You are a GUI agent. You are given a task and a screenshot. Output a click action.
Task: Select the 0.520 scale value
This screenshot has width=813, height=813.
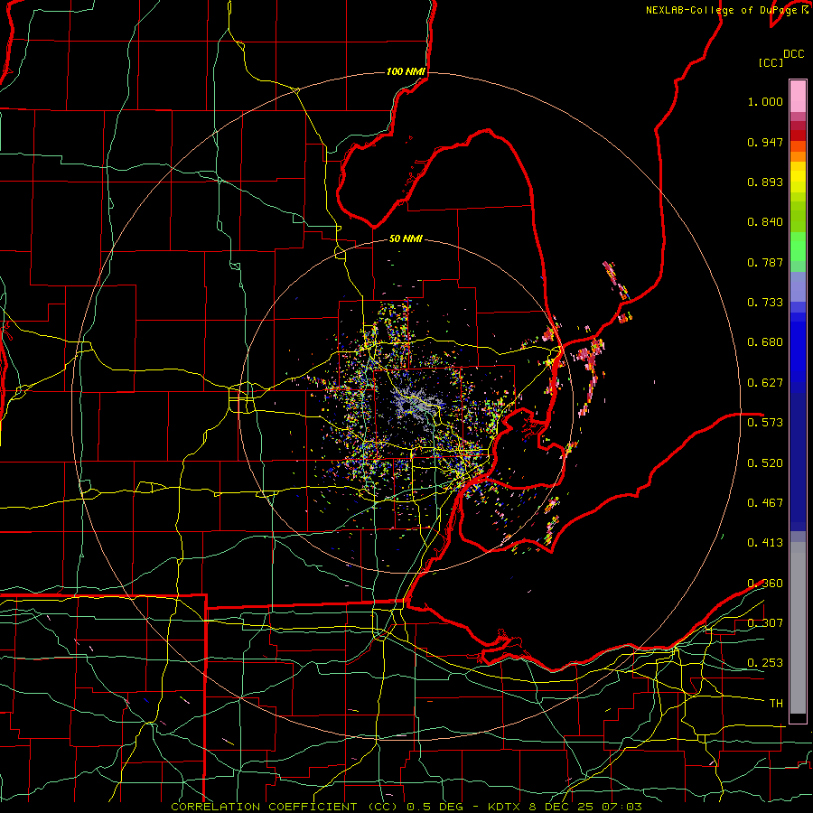(x=765, y=463)
